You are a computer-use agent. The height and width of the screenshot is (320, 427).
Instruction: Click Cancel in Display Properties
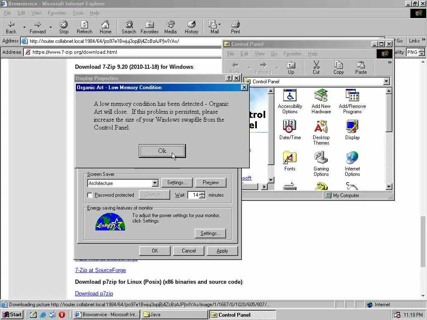click(x=189, y=251)
